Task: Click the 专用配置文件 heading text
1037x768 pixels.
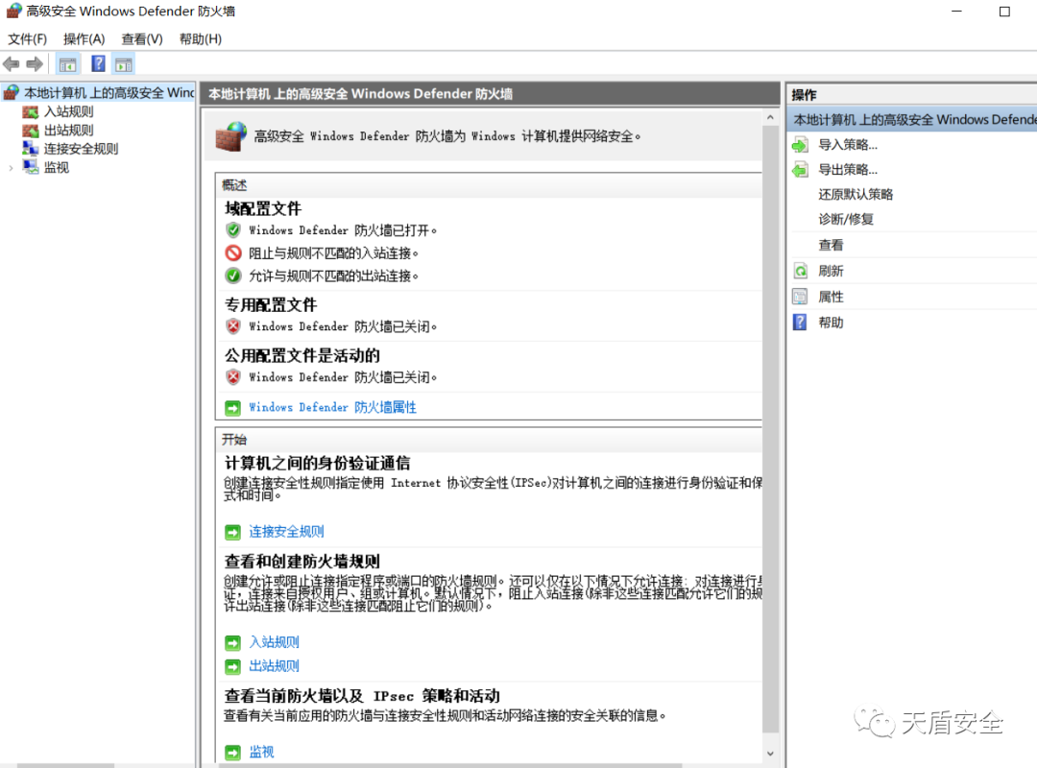Action: point(271,305)
